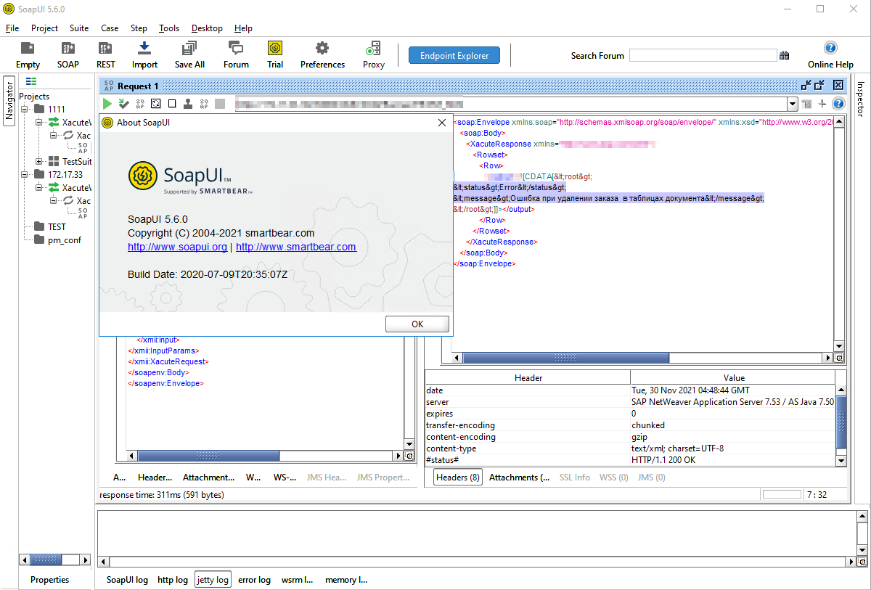The height and width of the screenshot is (590, 871).
Task: Click the Save All toolbar icon
Action: click(x=189, y=49)
